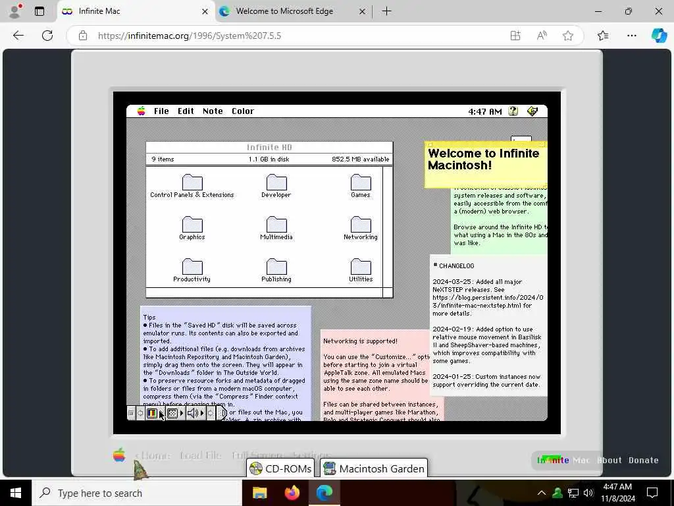Viewport: 674px width, 506px height.
Task: Click the Donate link in footer
Action: click(644, 460)
